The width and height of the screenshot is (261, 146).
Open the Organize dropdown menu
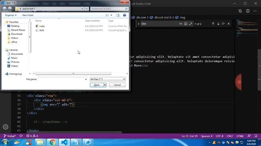click(11, 15)
